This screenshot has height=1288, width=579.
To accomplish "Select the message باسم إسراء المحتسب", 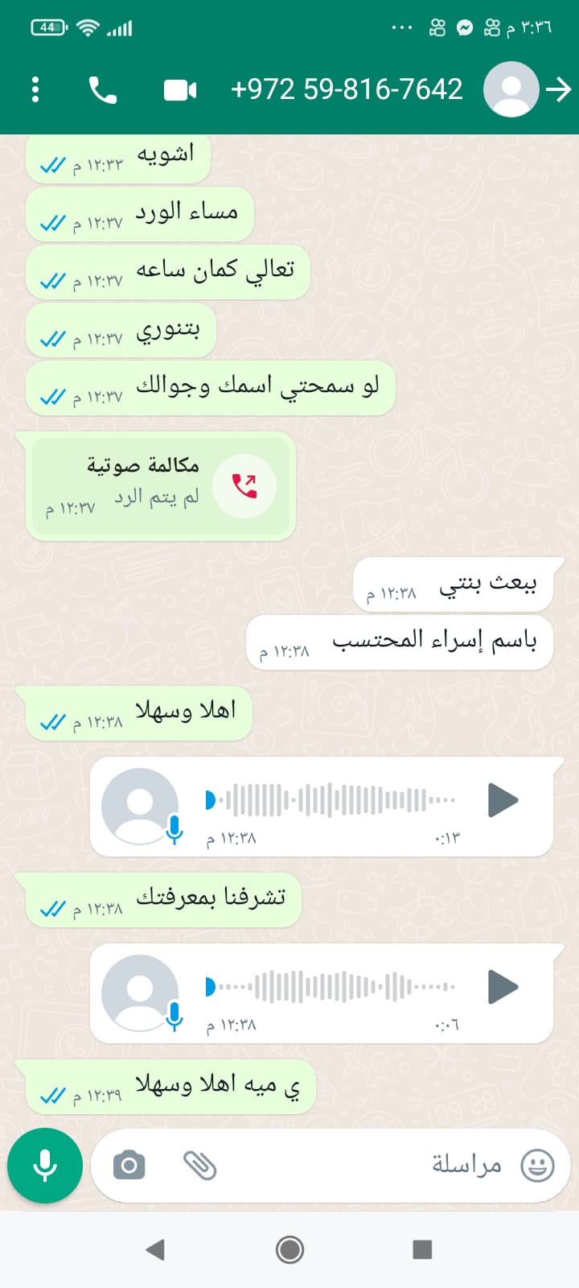I will pyautogui.click(x=400, y=642).
